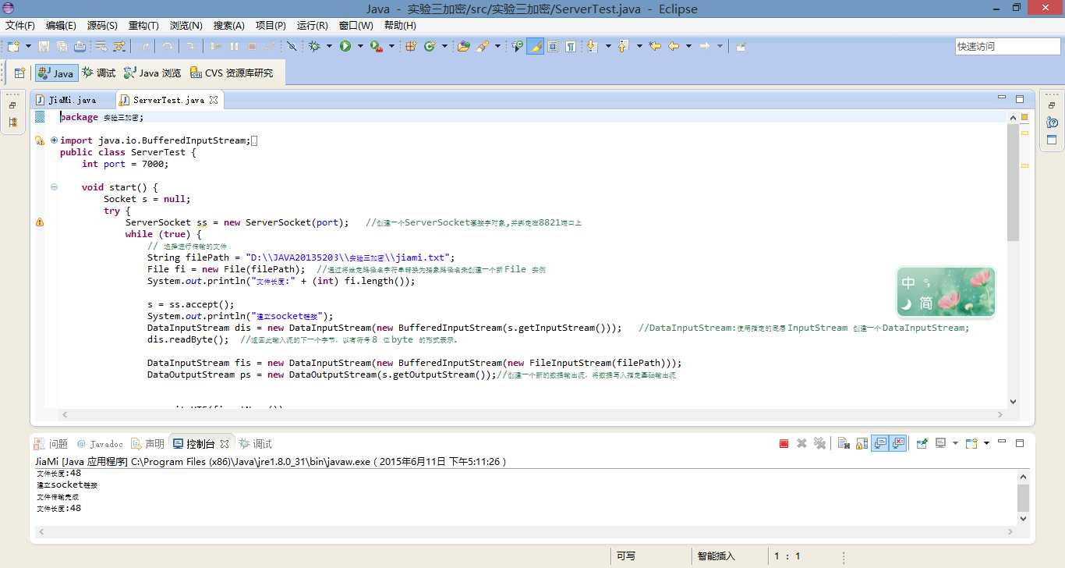The width and height of the screenshot is (1065, 568).
Task: Click in the 快速访问 quick access field
Action: (1007, 46)
